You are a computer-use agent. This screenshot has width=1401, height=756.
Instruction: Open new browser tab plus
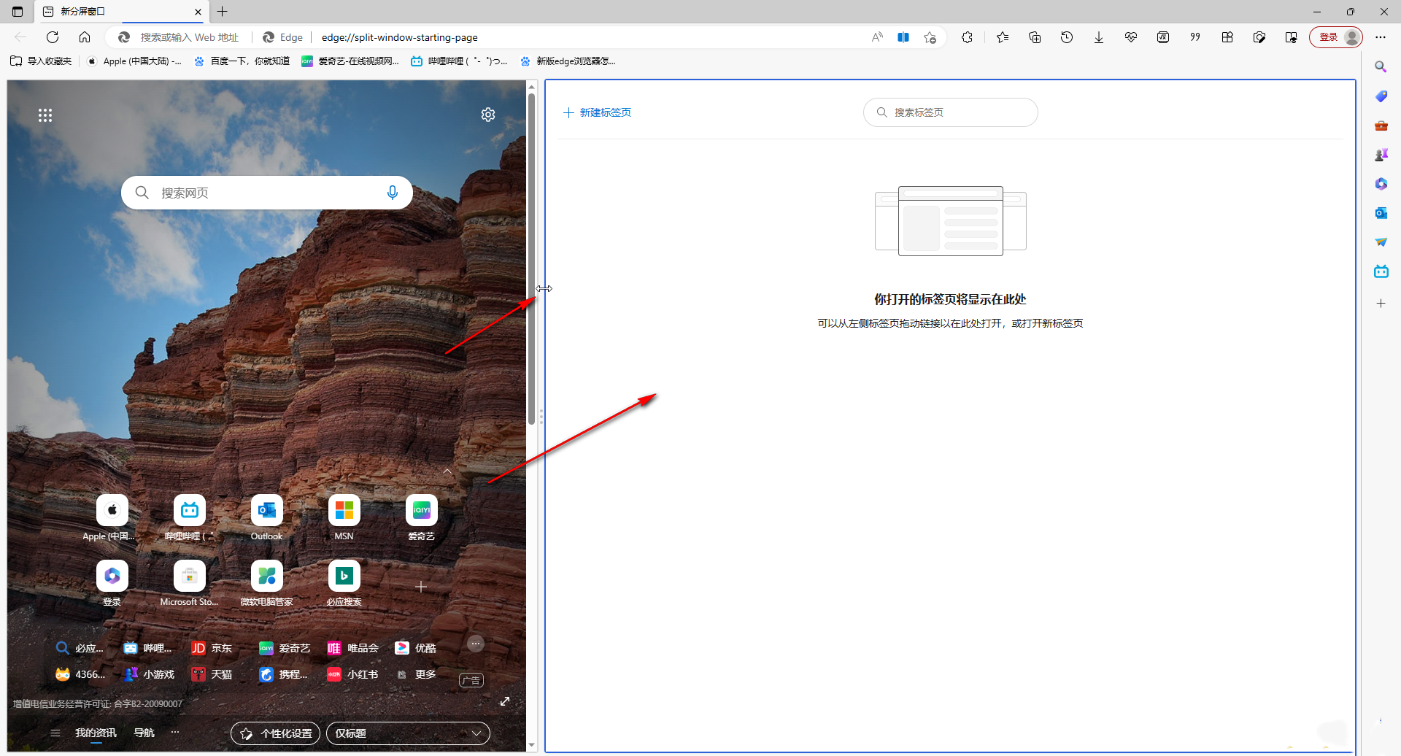(223, 12)
